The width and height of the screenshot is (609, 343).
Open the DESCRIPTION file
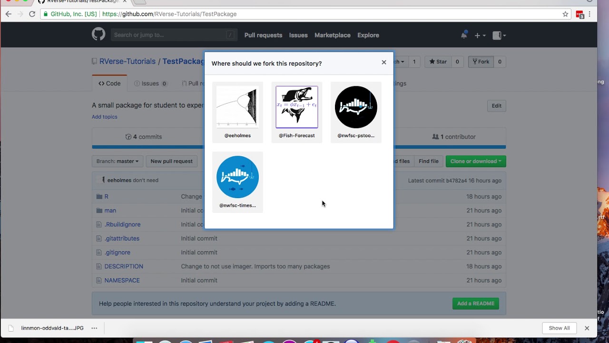(124, 266)
